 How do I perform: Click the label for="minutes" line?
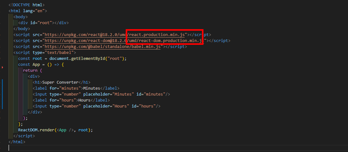76,88
